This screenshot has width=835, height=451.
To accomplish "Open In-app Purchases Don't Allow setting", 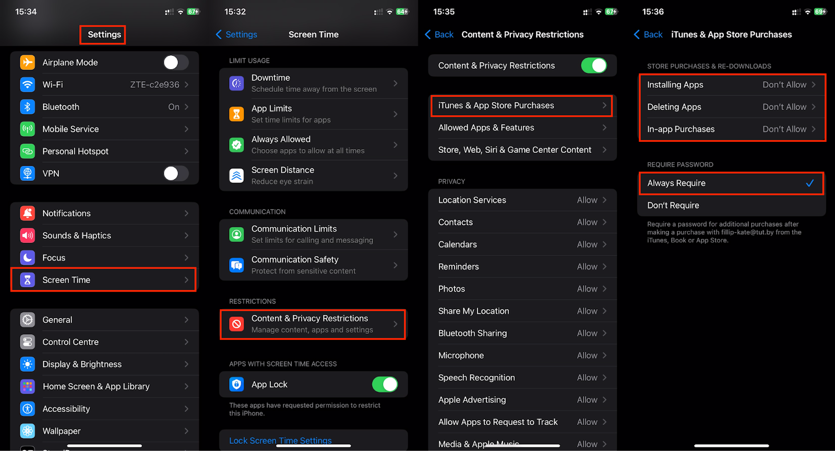I will click(732, 129).
